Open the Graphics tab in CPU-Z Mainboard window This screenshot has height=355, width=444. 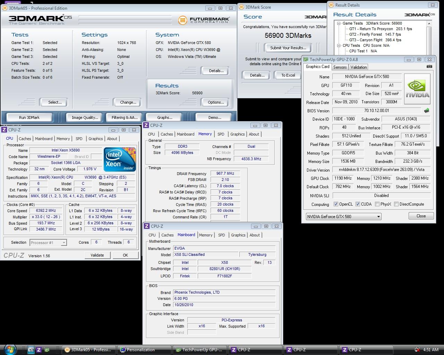tap(238, 235)
